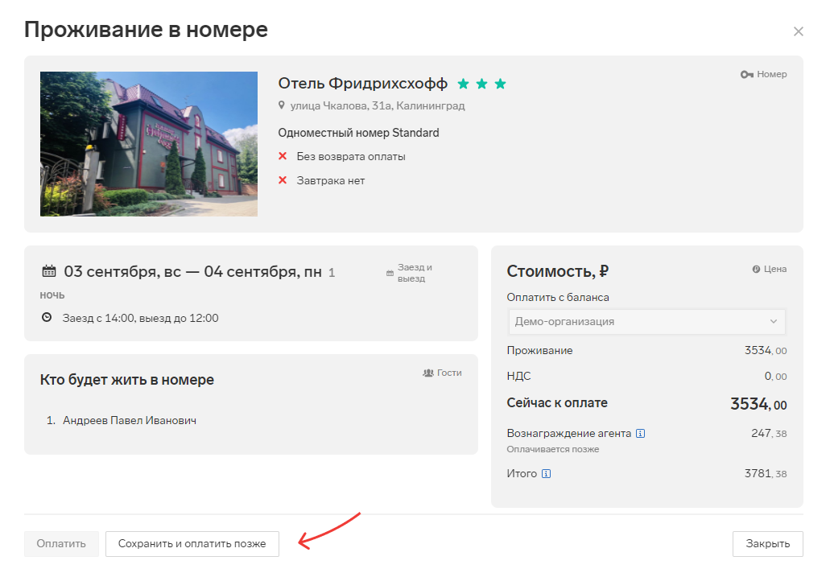Close the dialog with the X icon

point(799,31)
